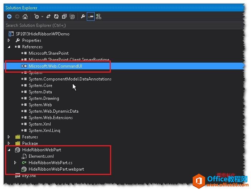Click icon beside System.Xml reference

24,124
